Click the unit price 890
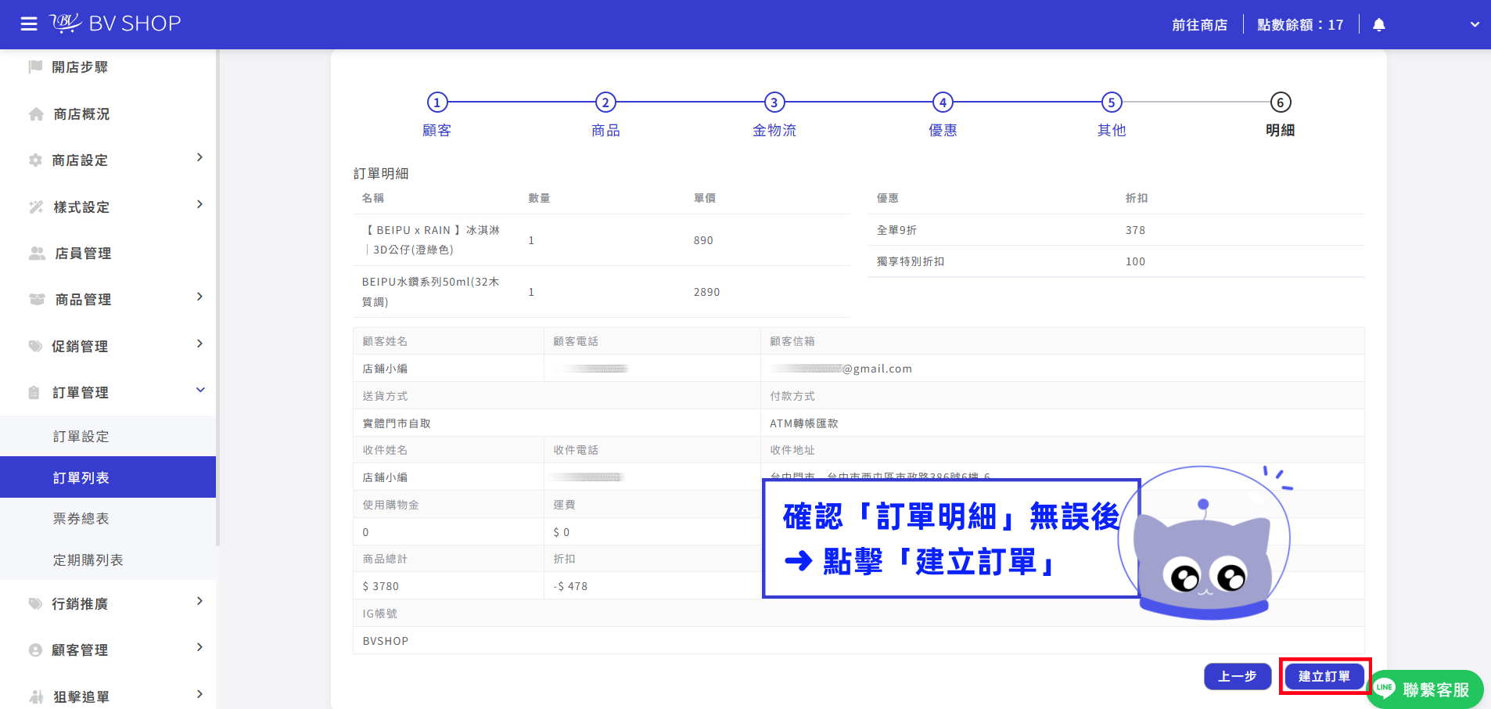The image size is (1491, 709). [x=703, y=240]
